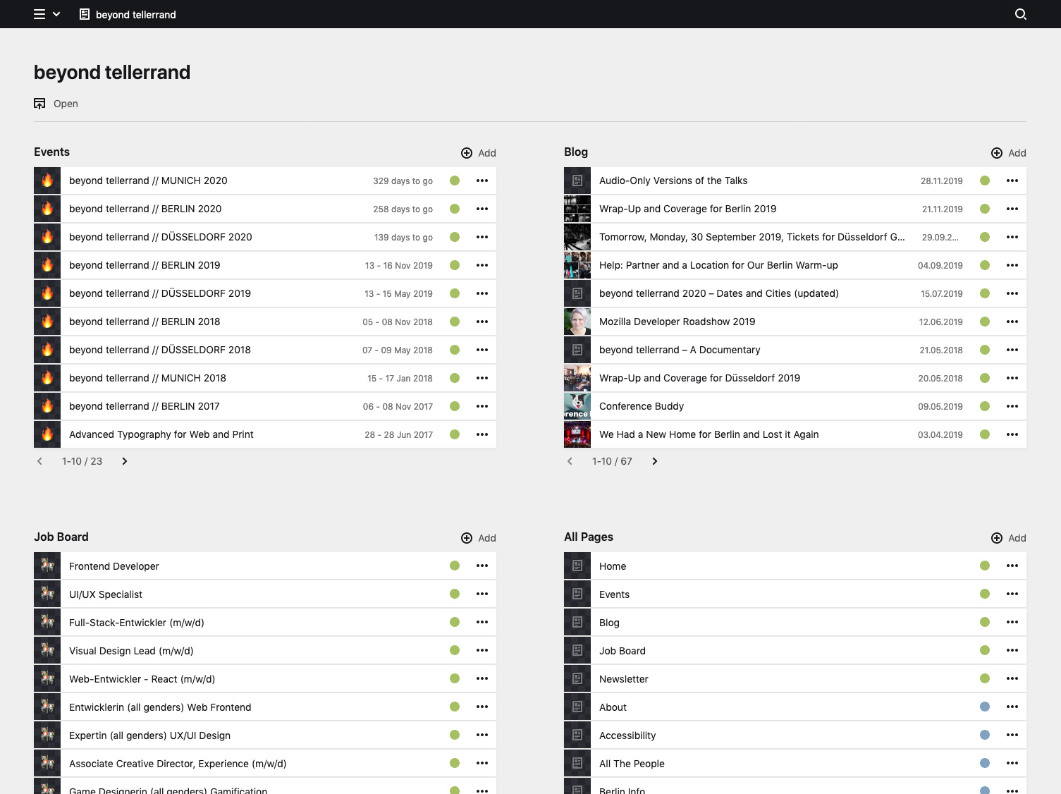
Task: Toggle the blue status dot of the 'About' page
Action: pos(985,707)
